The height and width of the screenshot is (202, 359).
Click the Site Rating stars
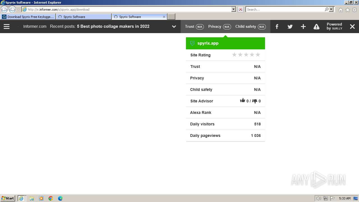(246, 55)
